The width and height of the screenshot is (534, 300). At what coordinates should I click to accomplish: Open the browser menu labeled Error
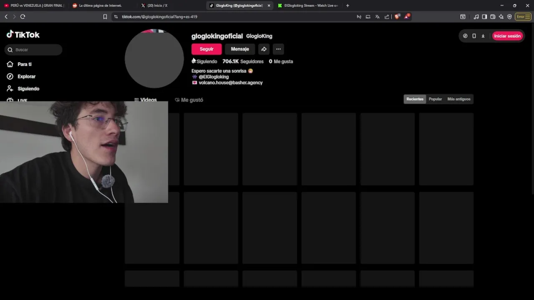click(x=523, y=17)
